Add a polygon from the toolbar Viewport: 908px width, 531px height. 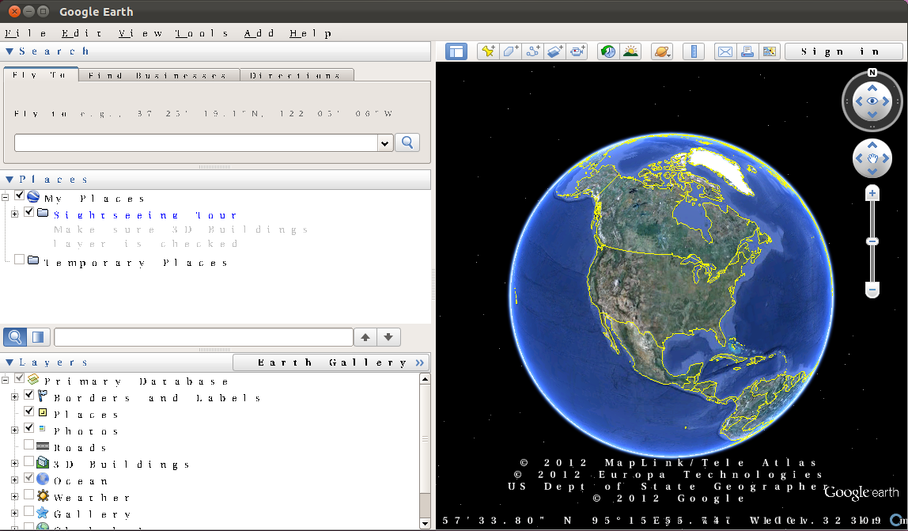pyautogui.click(x=511, y=51)
